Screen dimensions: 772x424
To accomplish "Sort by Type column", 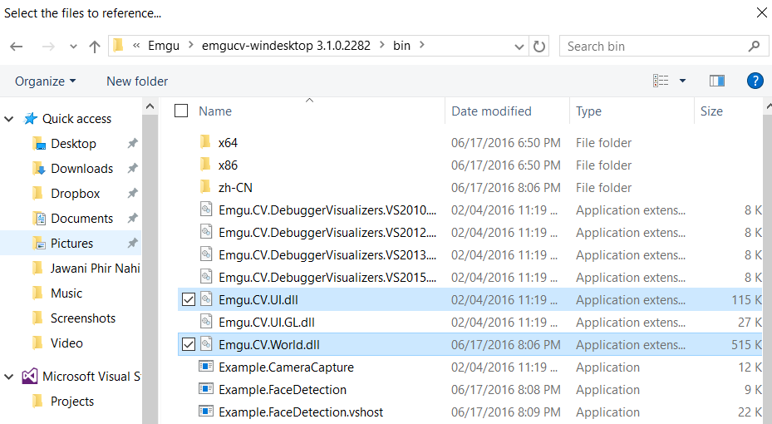I will point(589,111).
